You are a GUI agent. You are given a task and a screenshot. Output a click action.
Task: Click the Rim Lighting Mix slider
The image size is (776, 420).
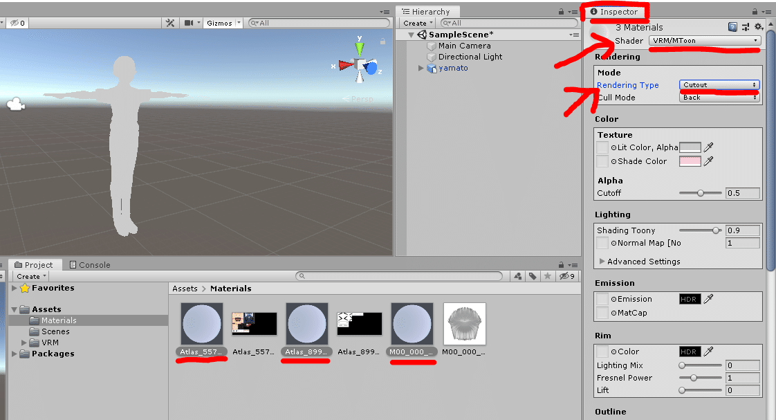(x=701, y=365)
